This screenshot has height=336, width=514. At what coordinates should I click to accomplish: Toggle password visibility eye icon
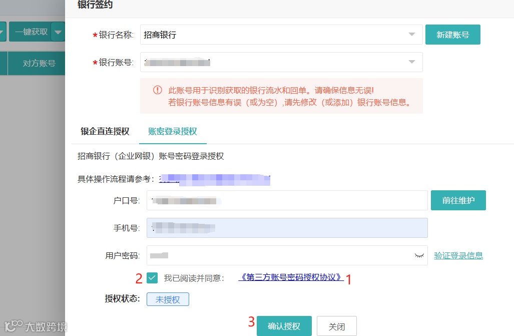click(419, 255)
